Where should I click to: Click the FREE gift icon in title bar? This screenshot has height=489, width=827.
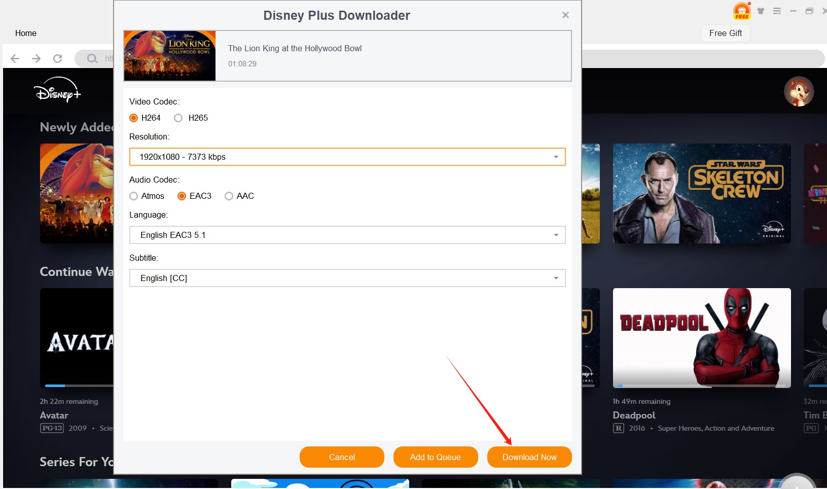click(742, 11)
